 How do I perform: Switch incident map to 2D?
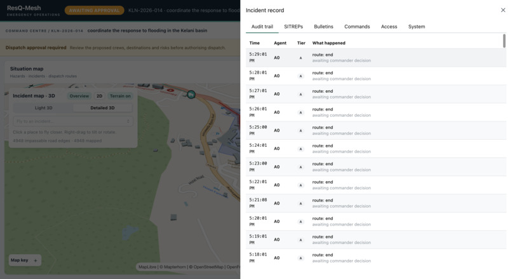pyautogui.click(x=99, y=96)
